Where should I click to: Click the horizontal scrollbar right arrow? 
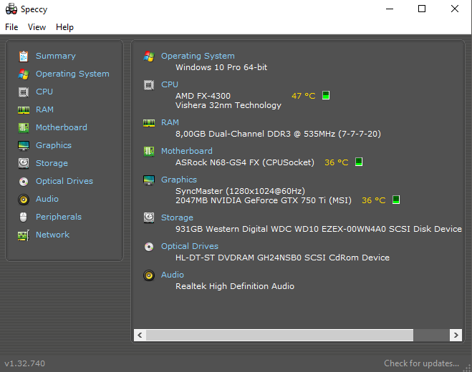[456, 335]
